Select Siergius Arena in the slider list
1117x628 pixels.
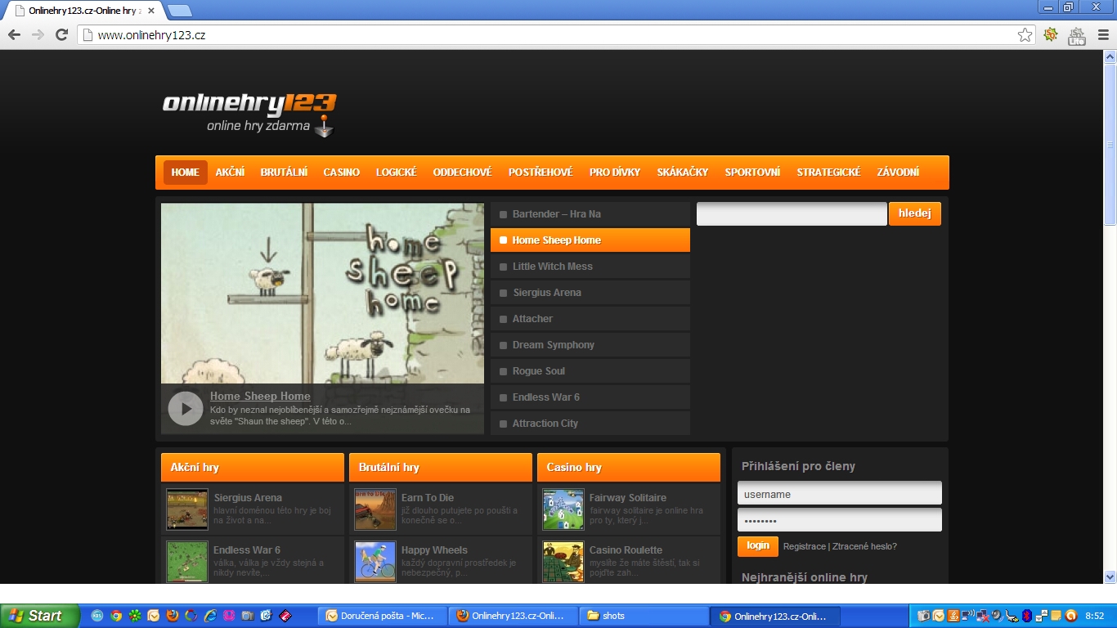[590, 293]
